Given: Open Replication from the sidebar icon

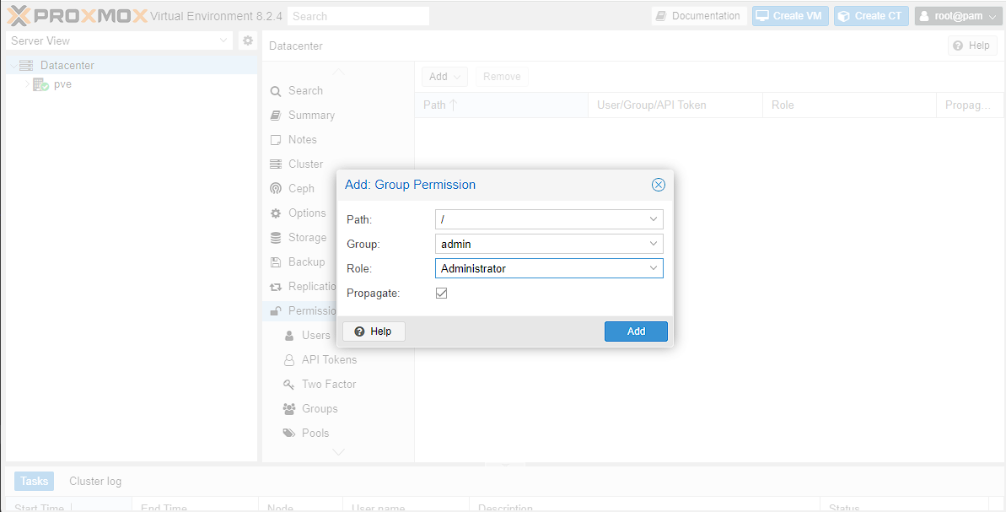Looking at the screenshot, I should coord(276,286).
